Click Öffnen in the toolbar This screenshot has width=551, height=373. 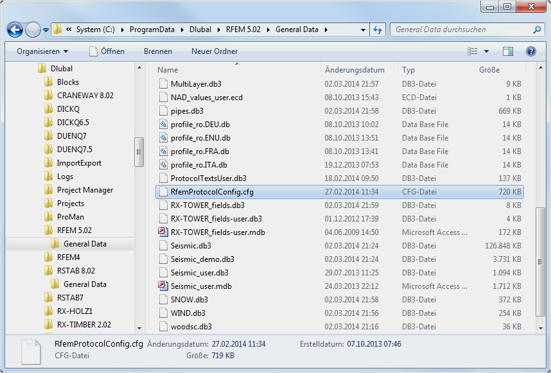pos(107,51)
